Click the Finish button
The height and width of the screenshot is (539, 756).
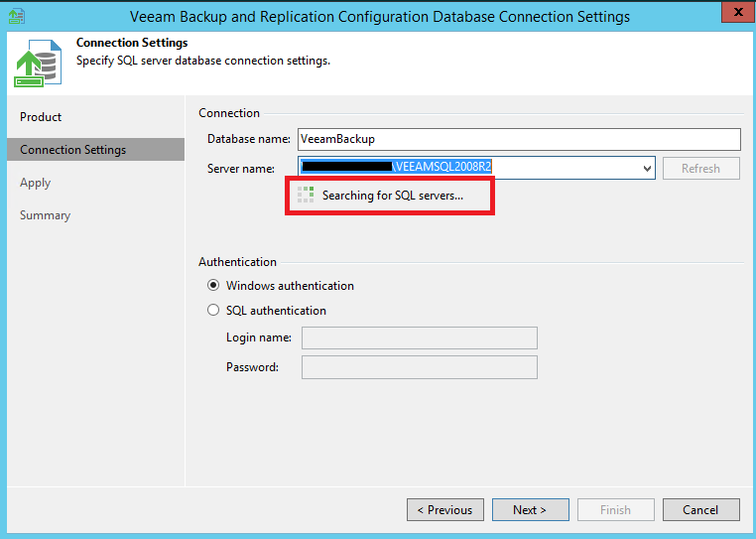[616, 509]
